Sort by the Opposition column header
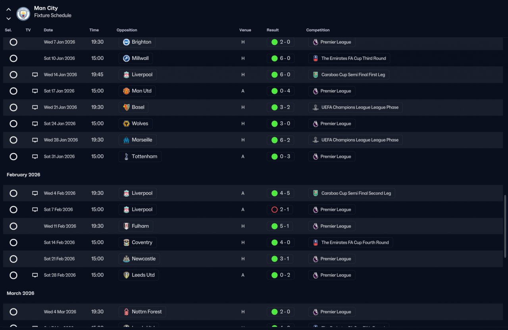508x330 pixels. [127, 30]
